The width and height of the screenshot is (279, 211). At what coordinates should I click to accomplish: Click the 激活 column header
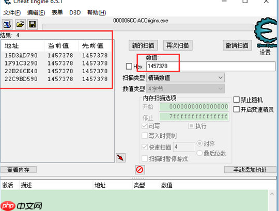click(9, 185)
